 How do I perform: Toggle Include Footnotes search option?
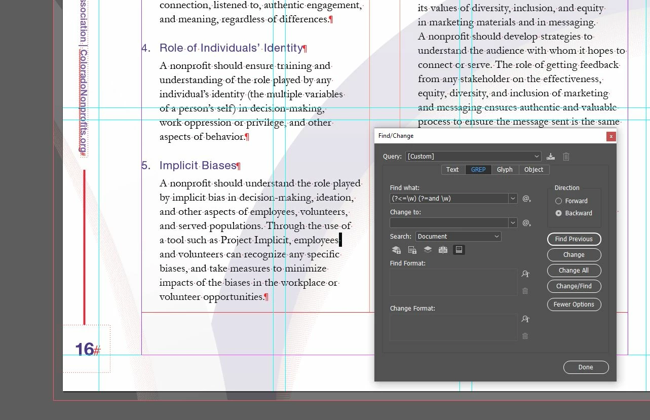[x=458, y=250]
